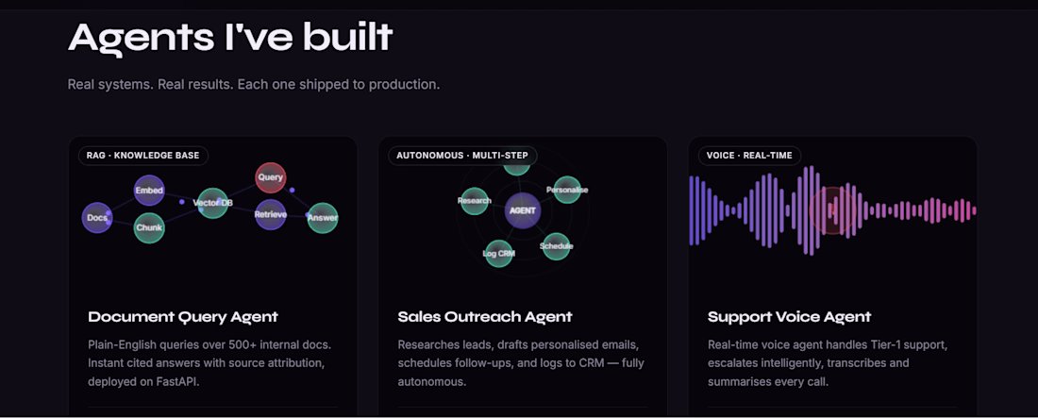Image resolution: width=1038 pixels, height=418 pixels.
Task: Click the Personalise node
Action: point(567,190)
